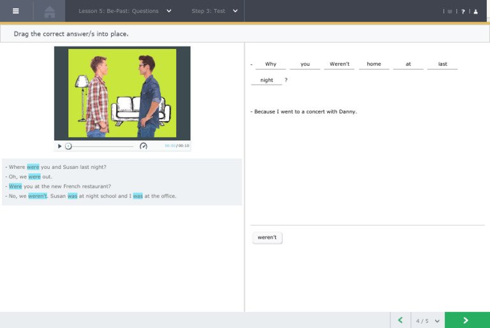490x328 pixels.
Task: Expand the Lesson 5 Be-Past Questions dropdown
Action: point(124,11)
